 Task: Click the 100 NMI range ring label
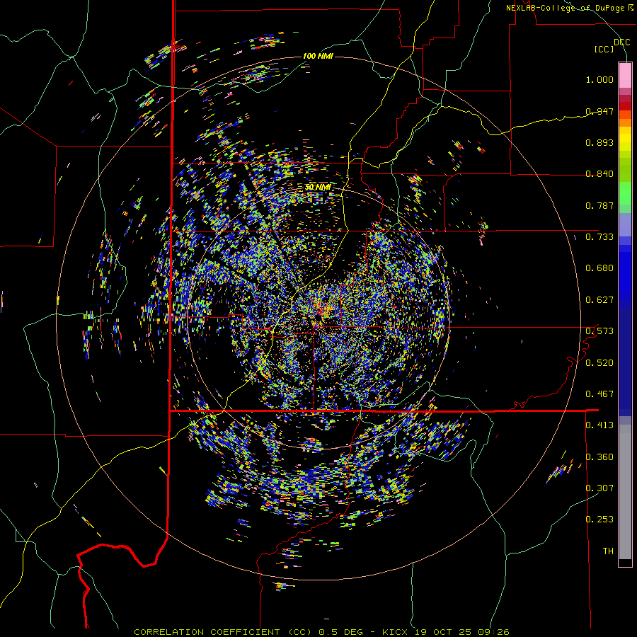(x=318, y=56)
